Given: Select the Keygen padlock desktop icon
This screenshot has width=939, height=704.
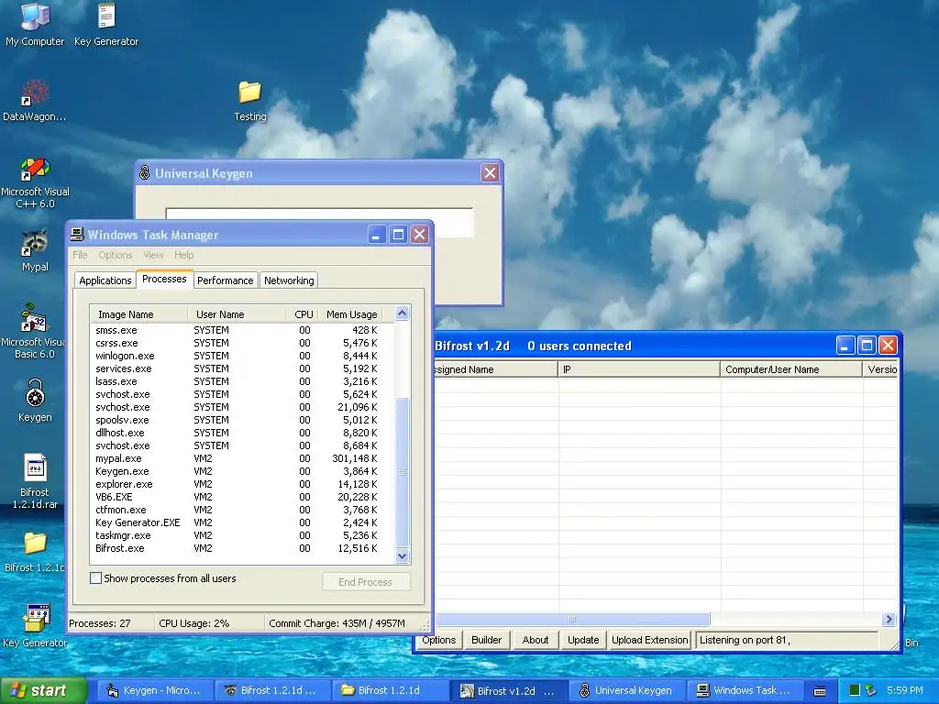Looking at the screenshot, I should click(35, 400).
